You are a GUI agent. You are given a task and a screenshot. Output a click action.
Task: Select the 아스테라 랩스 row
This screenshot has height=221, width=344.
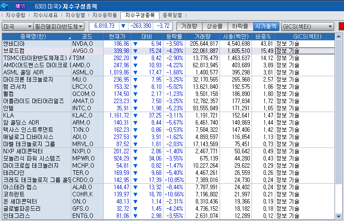[x=168, y=187]
